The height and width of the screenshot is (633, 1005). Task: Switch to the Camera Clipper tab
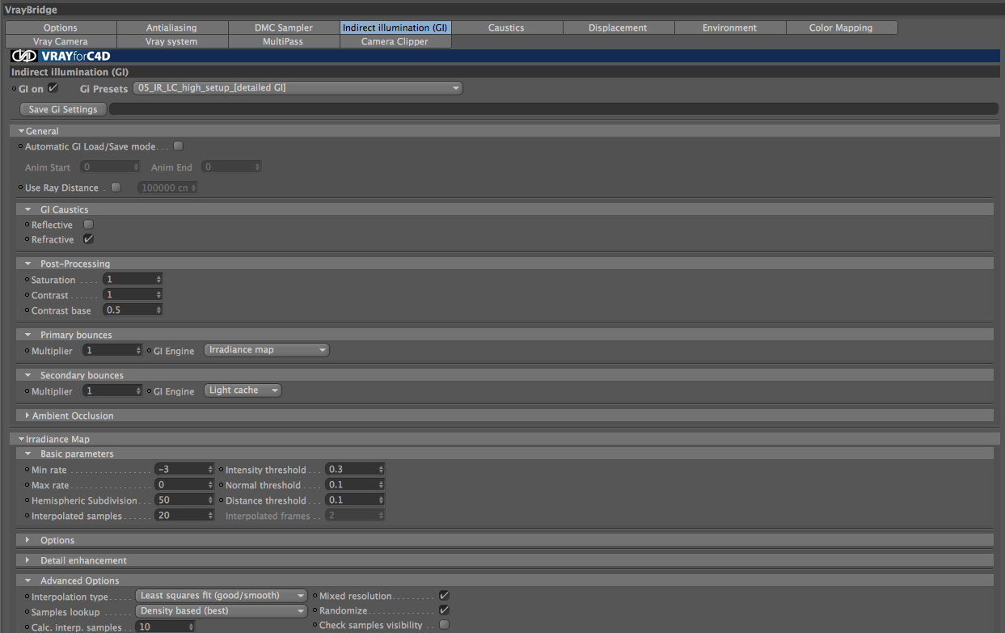click(x=395, y=41)
